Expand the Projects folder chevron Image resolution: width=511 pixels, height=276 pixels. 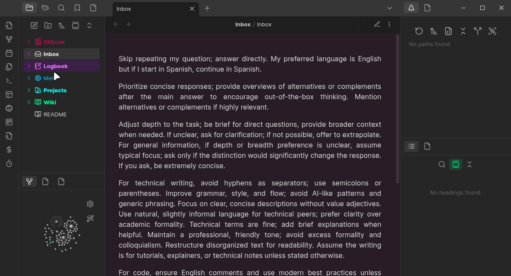pos(29,90)
